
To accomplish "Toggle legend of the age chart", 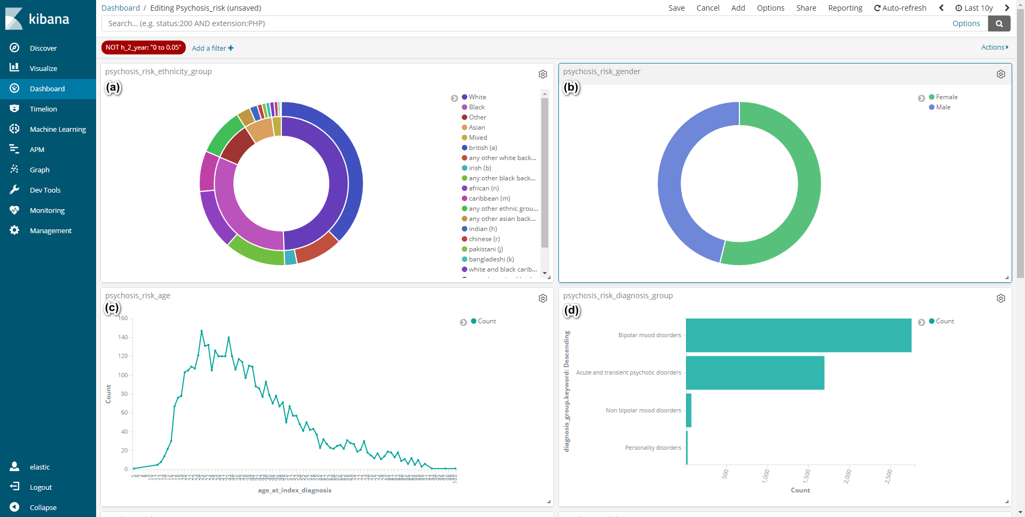I will click(x=463, y=322).
